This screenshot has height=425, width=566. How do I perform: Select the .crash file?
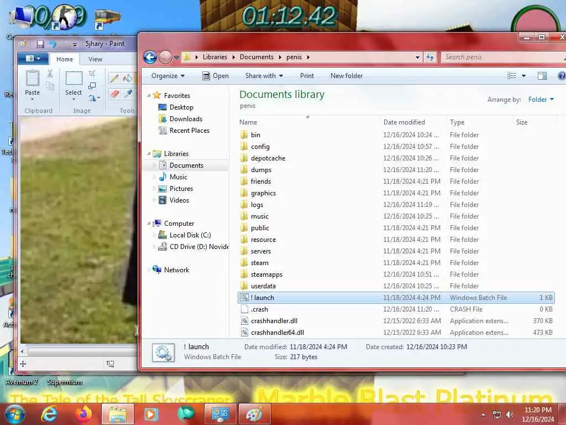[x=396, y=309]
